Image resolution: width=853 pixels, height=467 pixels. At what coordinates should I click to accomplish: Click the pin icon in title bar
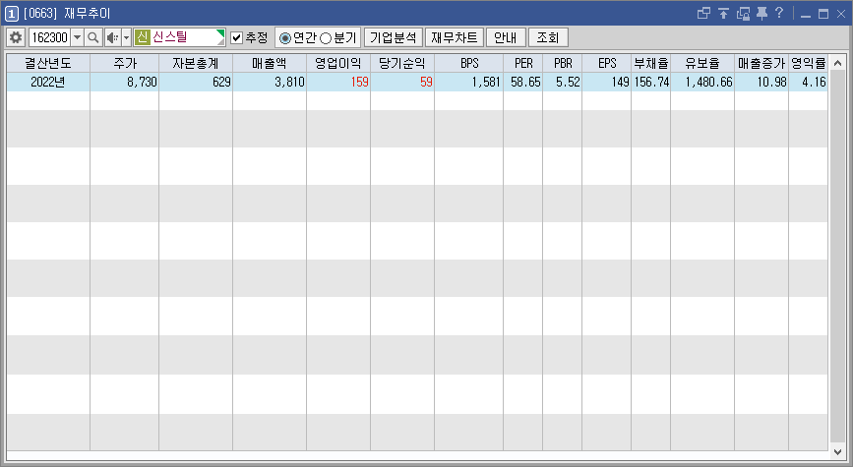point(762,13)
